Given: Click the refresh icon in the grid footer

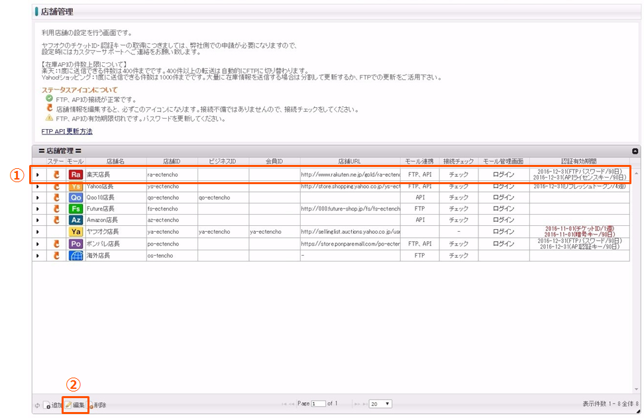Looking at the screenshot, I should pyautogui.click(x=37, y=405).
